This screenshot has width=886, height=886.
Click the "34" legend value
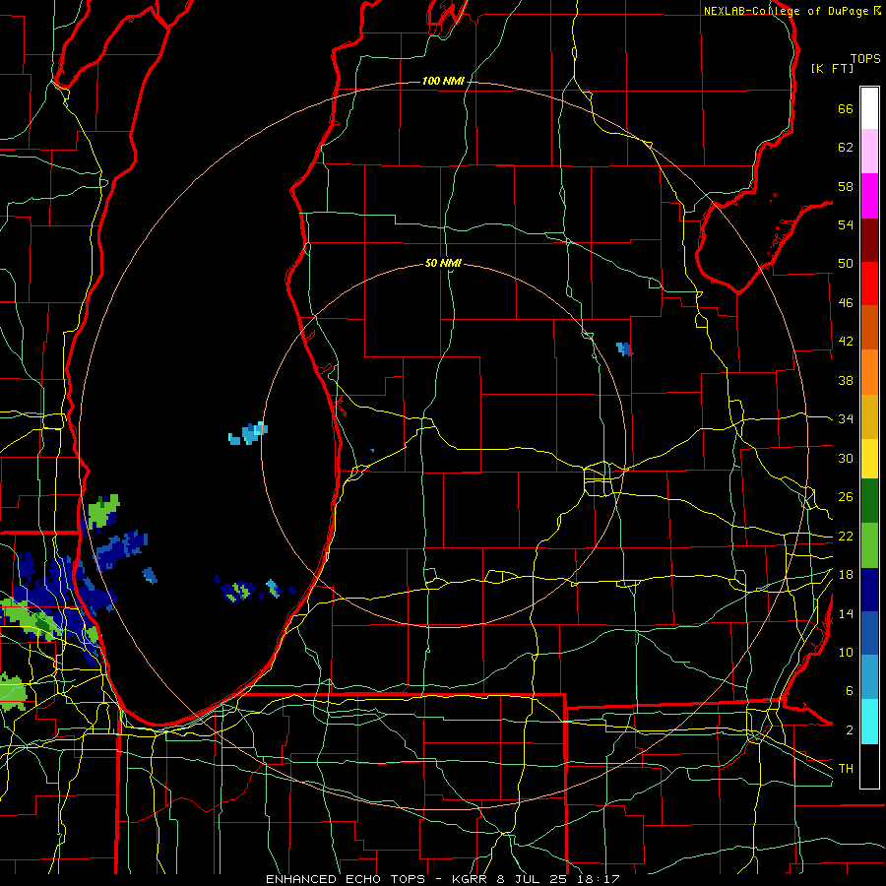(846, 419)
